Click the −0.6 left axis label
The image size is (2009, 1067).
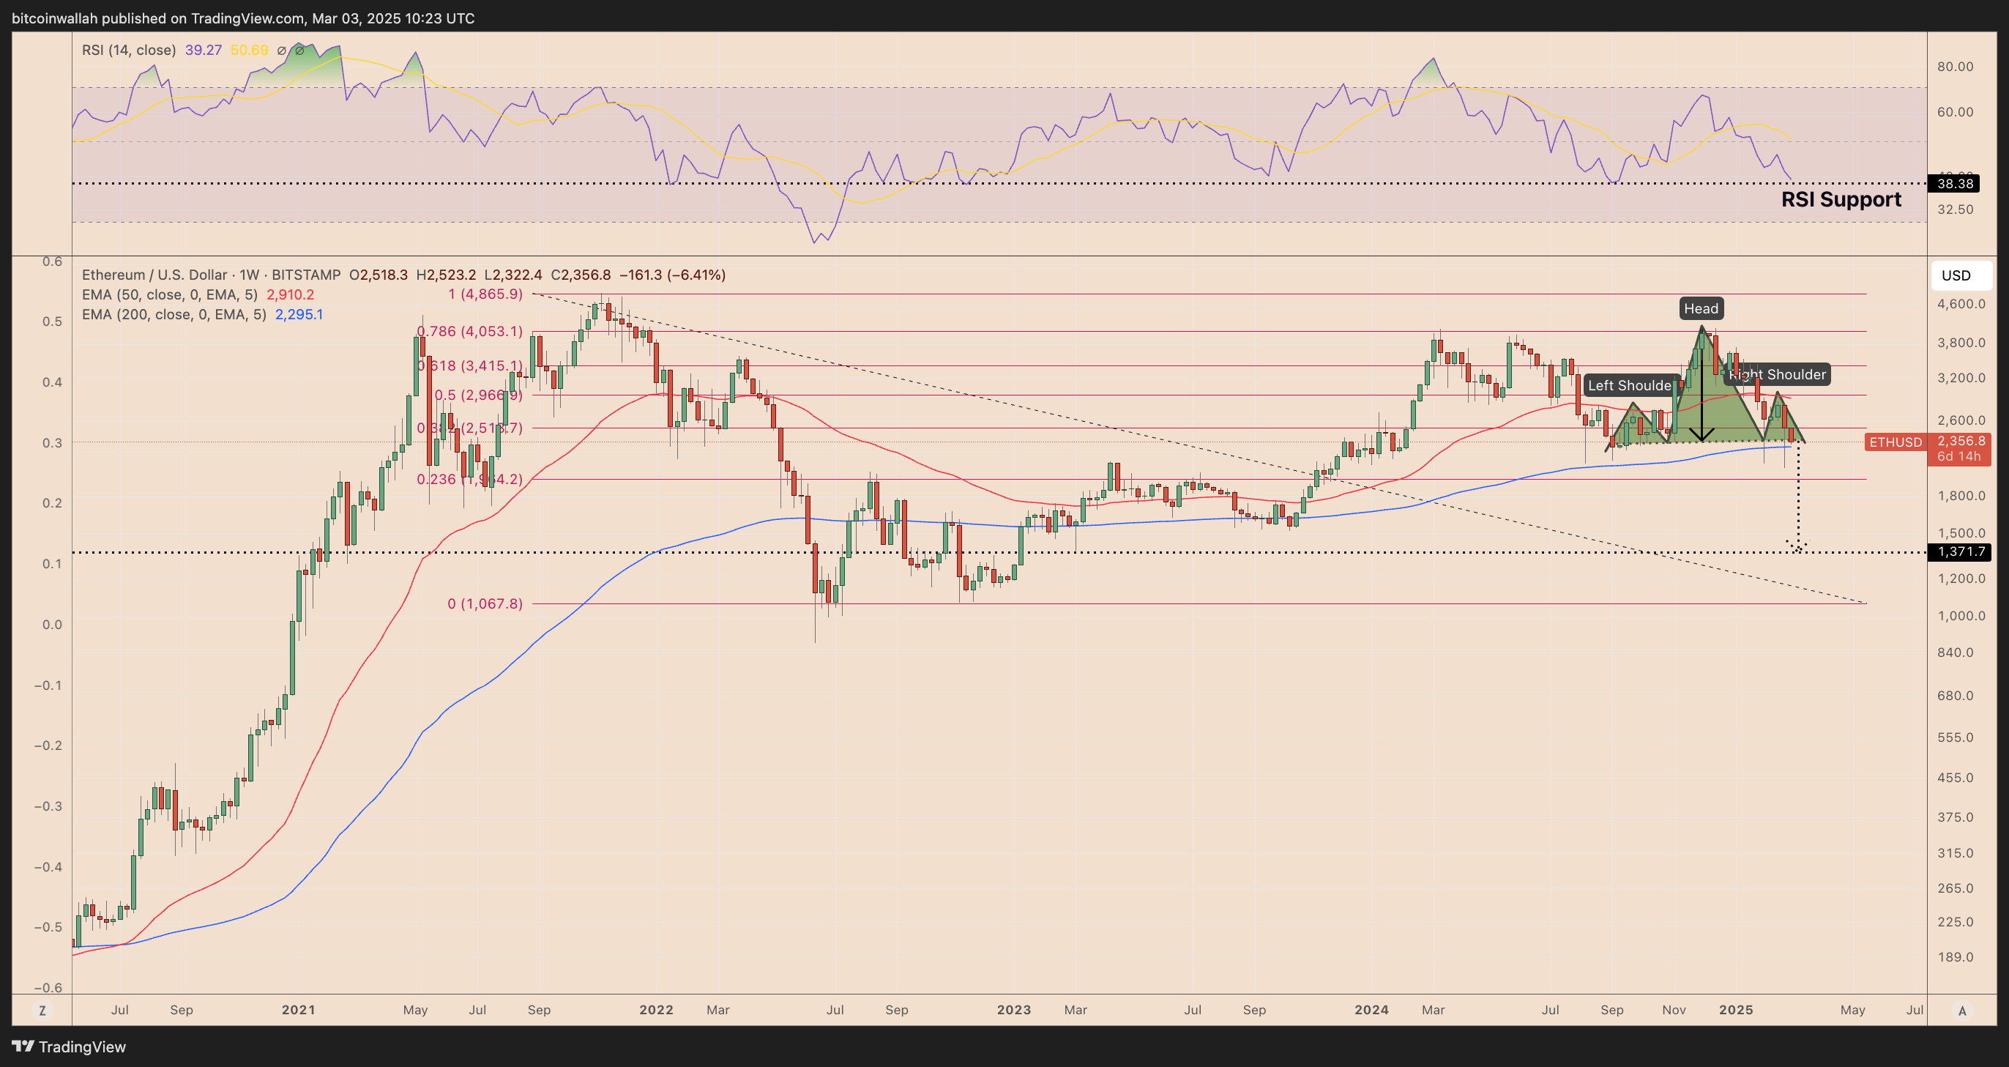[x=48, y=987]
